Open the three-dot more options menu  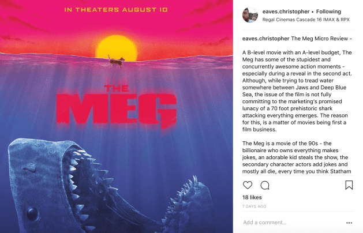(x=349, y=223)
